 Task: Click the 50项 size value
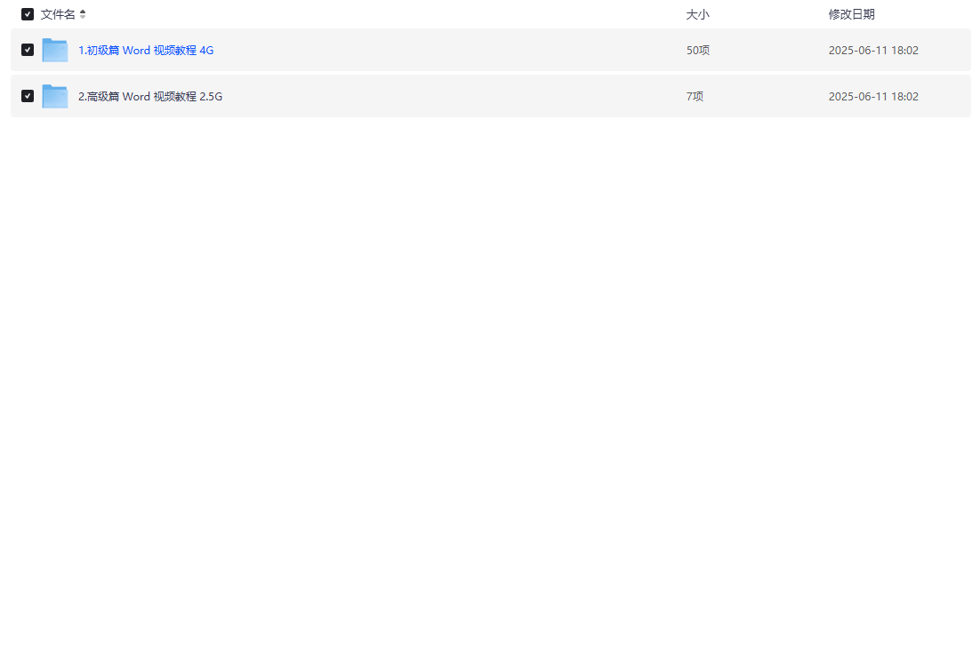tap(697, 51)
